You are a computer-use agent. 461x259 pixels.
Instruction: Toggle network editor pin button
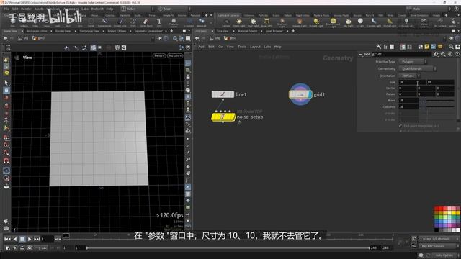[452, 38]
